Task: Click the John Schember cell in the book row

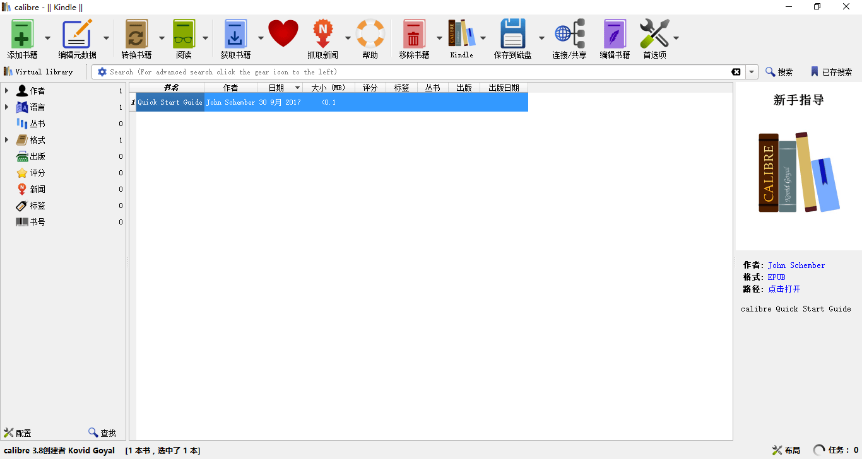Action: pyautogui.click(x=231, y=102)
